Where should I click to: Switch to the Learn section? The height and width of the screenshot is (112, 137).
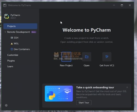[10, 66]
